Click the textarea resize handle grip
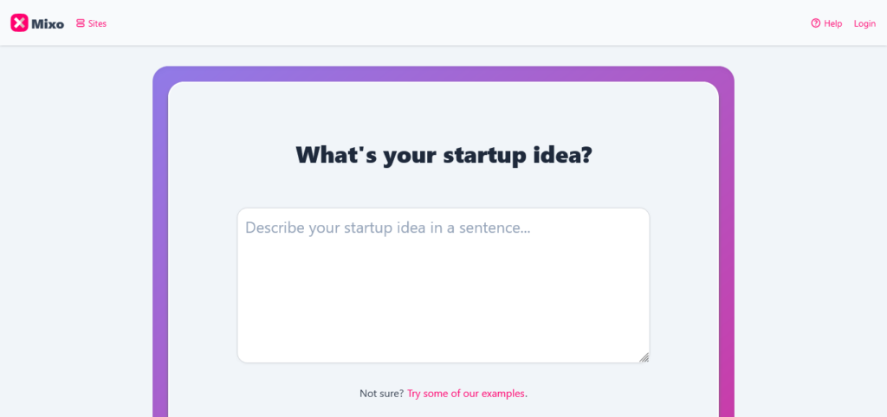This screenshot has width=887, height=417. tap(644, 357)
